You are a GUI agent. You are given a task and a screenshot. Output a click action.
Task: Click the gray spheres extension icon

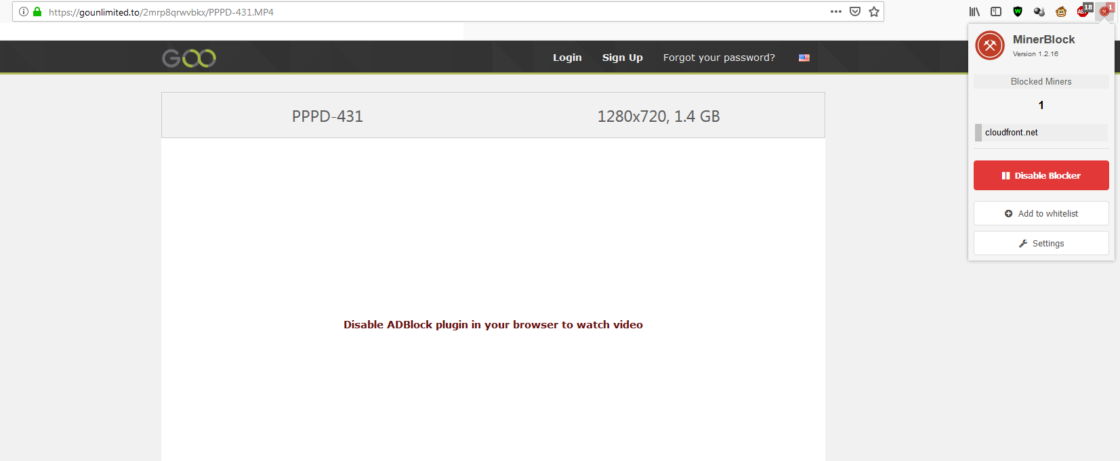(x=1039, y=12)
